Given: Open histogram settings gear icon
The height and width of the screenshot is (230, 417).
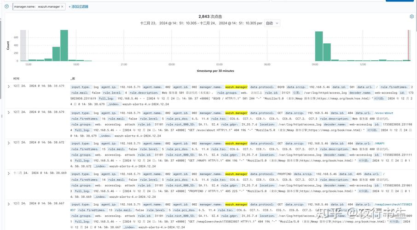Looking at the screenshot, I should point(411,17).
